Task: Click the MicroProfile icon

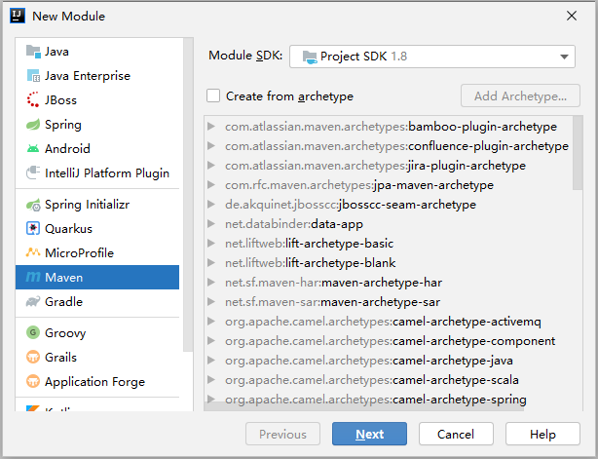Action: pos(33,253)
